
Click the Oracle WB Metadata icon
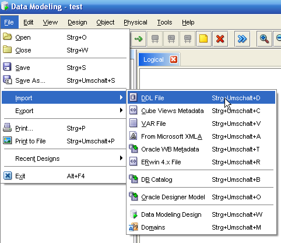[134, 149]
